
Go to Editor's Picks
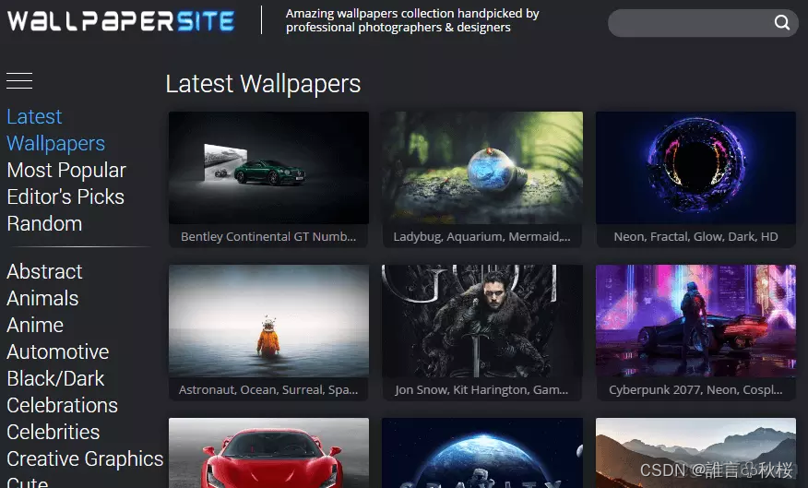tap(65, 196)
